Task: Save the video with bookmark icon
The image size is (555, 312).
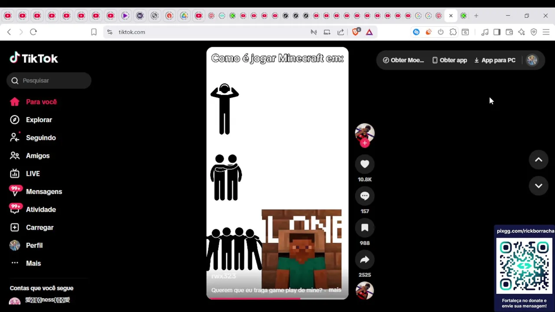Action: click(365, 228)
